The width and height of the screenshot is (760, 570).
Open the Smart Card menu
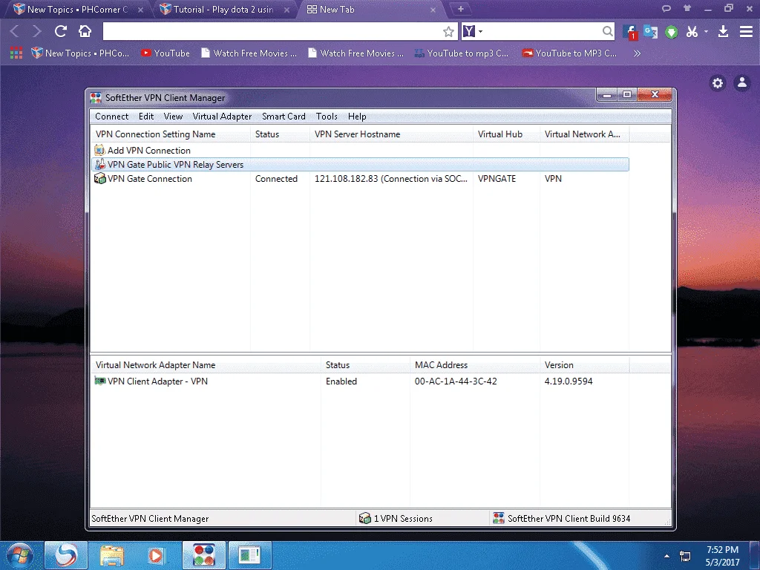pyautogui.click(x=284, y=117)
